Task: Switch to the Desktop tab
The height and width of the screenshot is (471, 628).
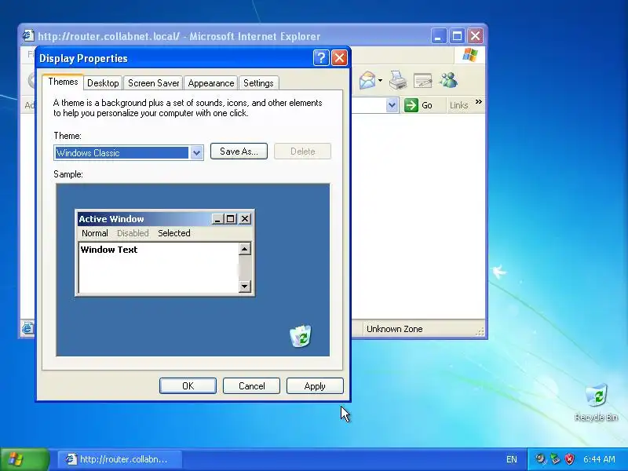Action: click(x=103, y=83)
